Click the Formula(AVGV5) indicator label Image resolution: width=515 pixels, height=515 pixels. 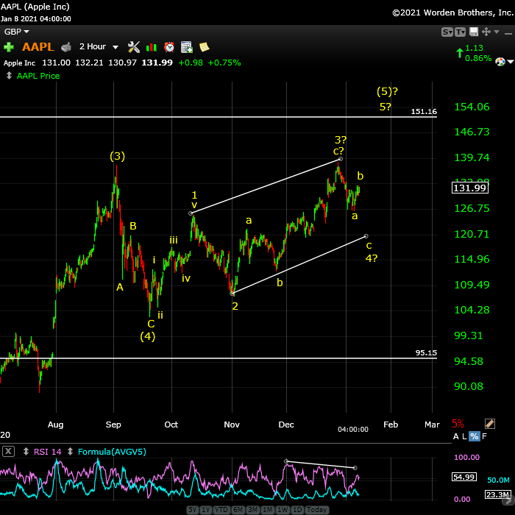[112, 452]
